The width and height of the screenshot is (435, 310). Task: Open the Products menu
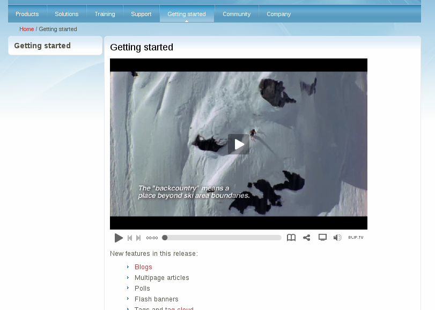27,14
